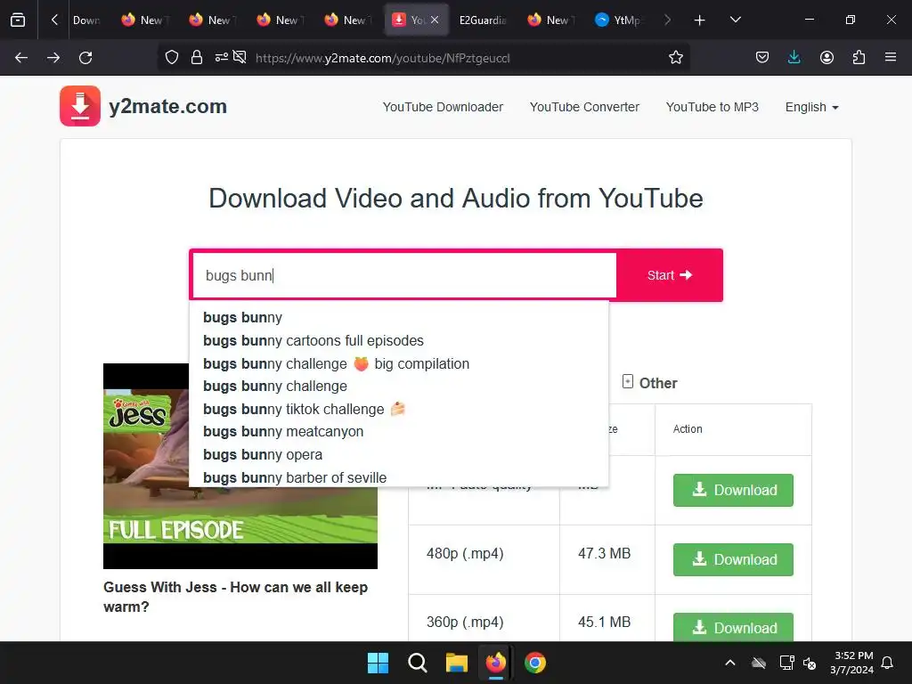This screenshot has width=912, height=684.
Task: Save page to Pocket icon
Action: pyautogui.click(x=762, y=58)
